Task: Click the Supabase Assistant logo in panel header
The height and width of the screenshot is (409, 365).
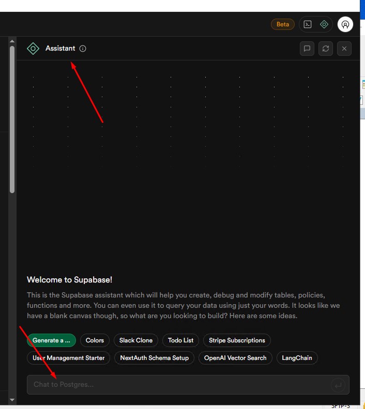Action: 33,49
